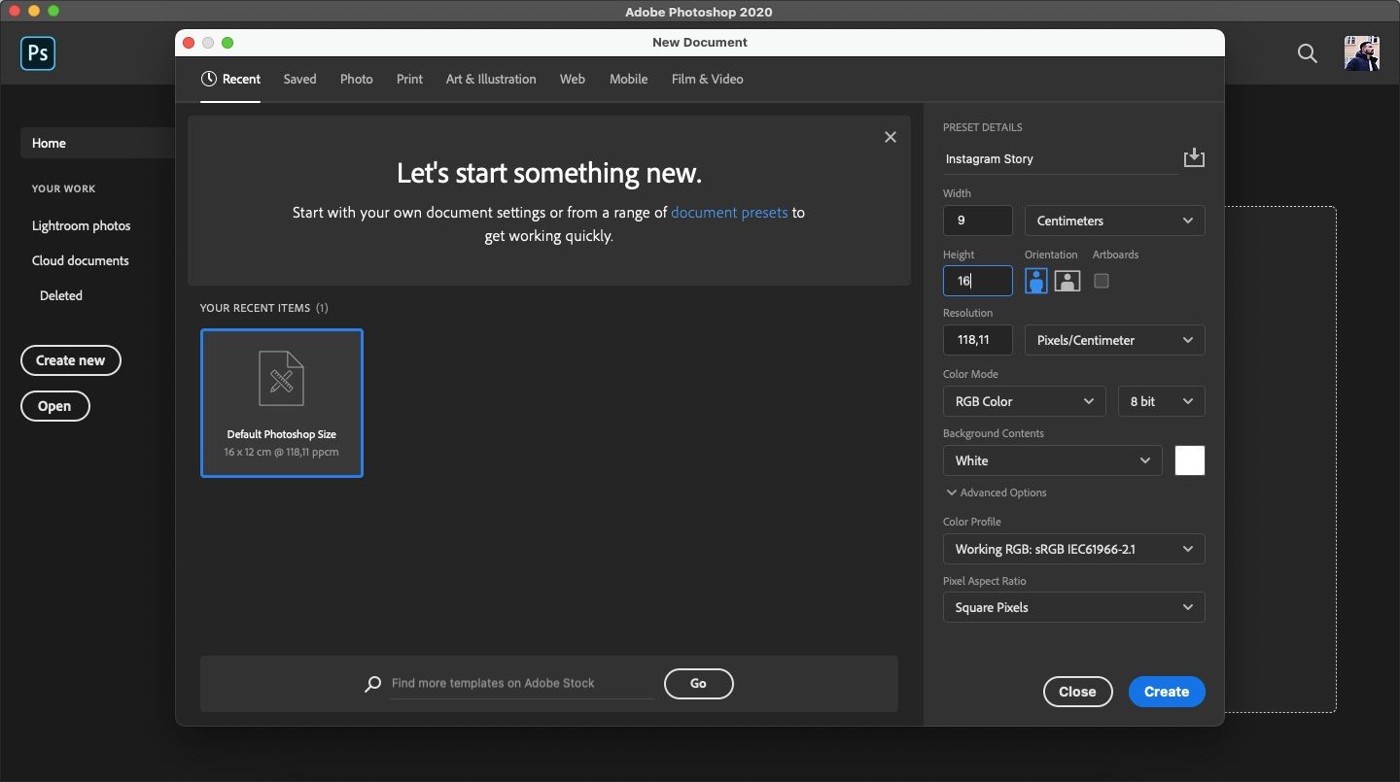Image resolution: width=1400 pixels, height=782 pixels.
Task: Dismiss the welcome card with the X
Action: pos(890,137)
